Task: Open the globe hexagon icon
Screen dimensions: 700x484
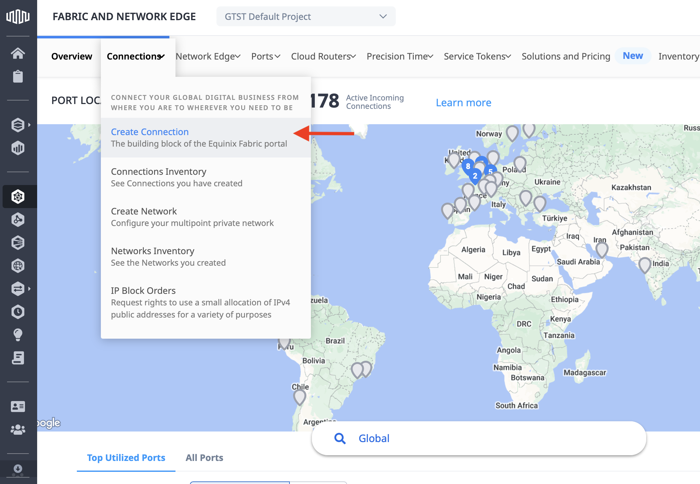Action: (18, 266)
